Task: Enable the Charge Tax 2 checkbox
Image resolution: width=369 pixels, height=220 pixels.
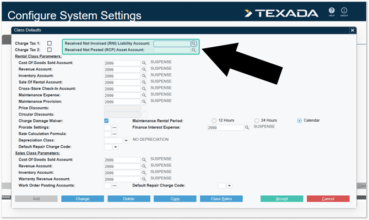Action: [x=50, y=50]
